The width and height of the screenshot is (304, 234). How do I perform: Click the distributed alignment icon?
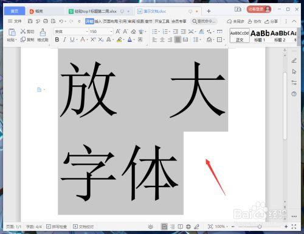[185, 40]
